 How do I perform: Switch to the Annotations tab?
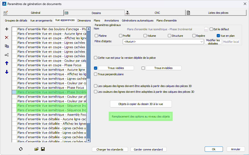[x=111, y=20]
